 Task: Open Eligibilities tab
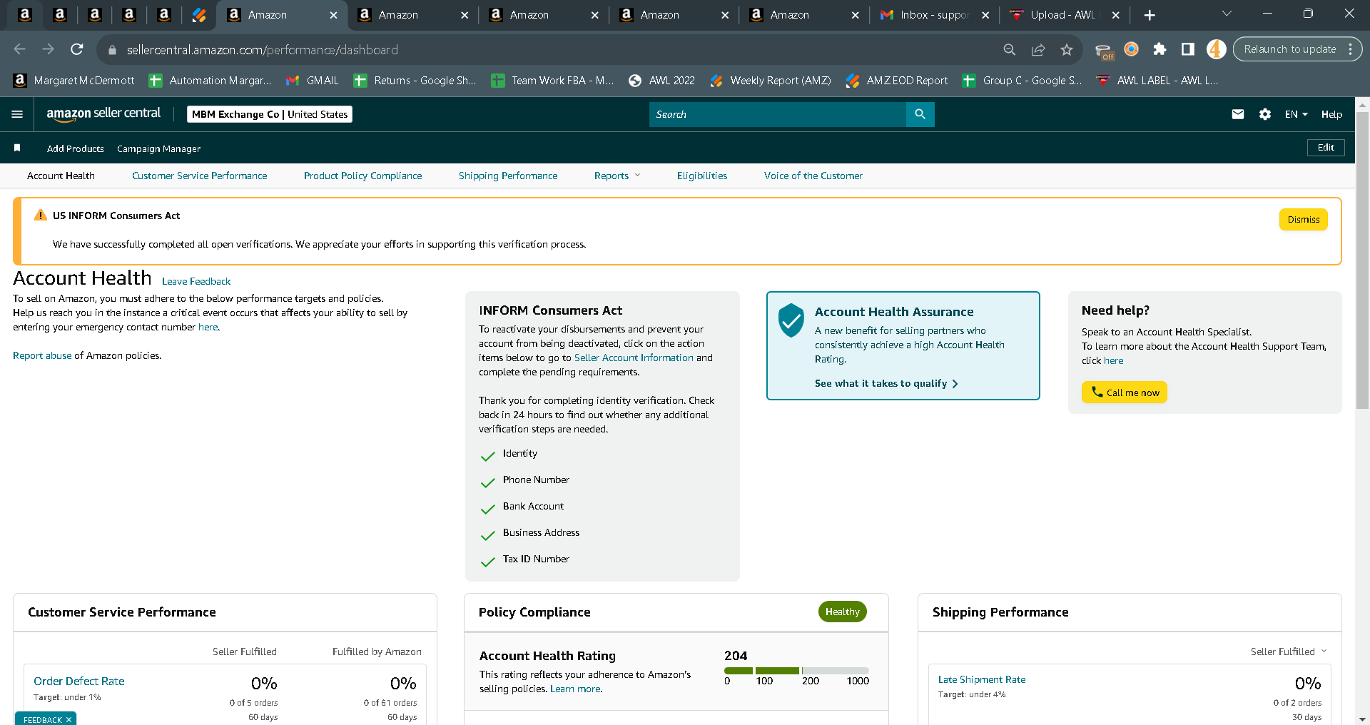click(x=702, y=176)
